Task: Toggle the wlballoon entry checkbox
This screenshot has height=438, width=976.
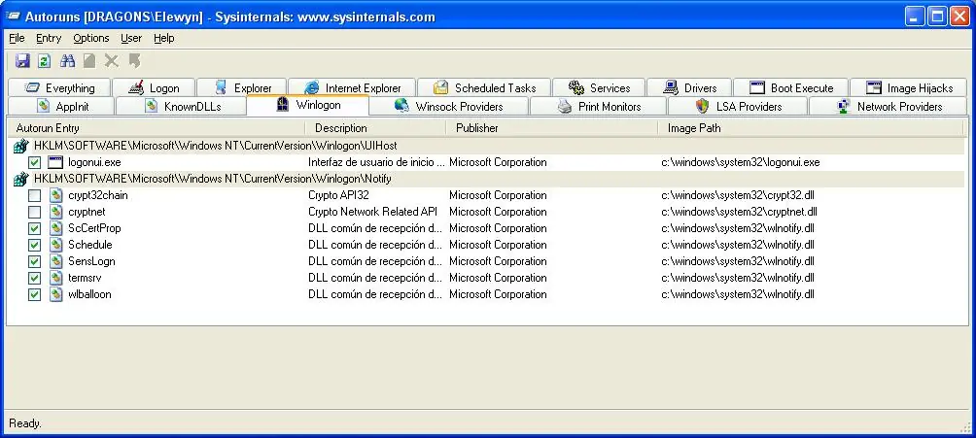Action: [35, 295]
